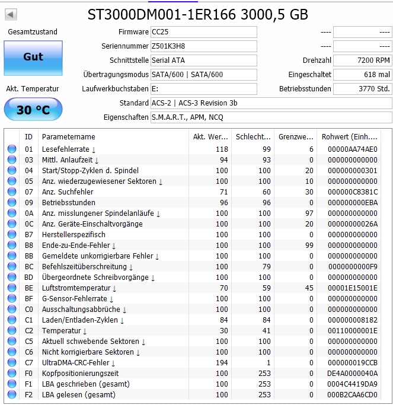The image size is (393, 405).
Task: Select raw value 000000C8381C
Action: [x=353, y=192]
